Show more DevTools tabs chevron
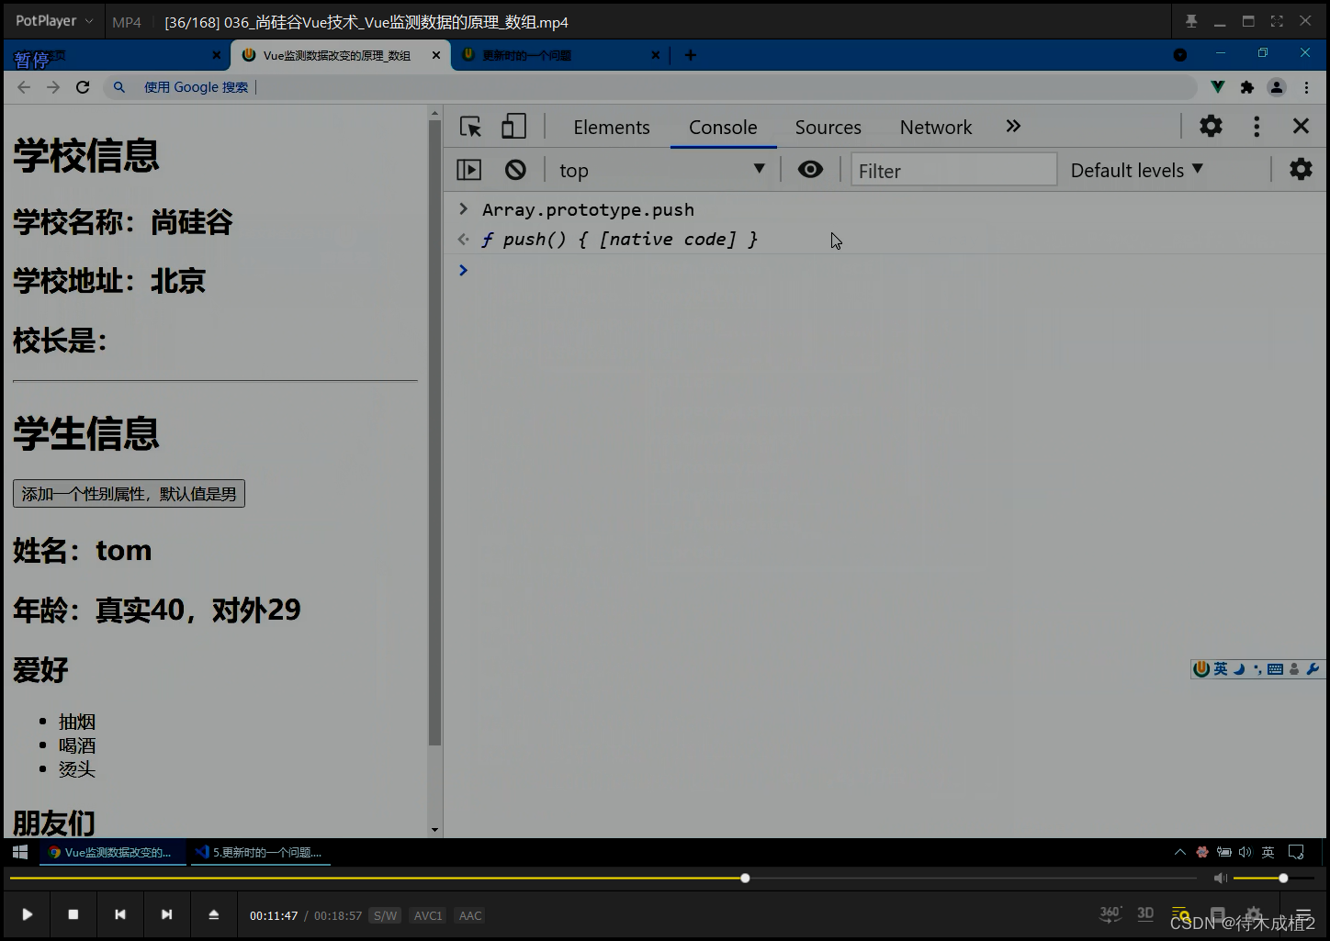1330x941 pixels. pos(1013,127)
